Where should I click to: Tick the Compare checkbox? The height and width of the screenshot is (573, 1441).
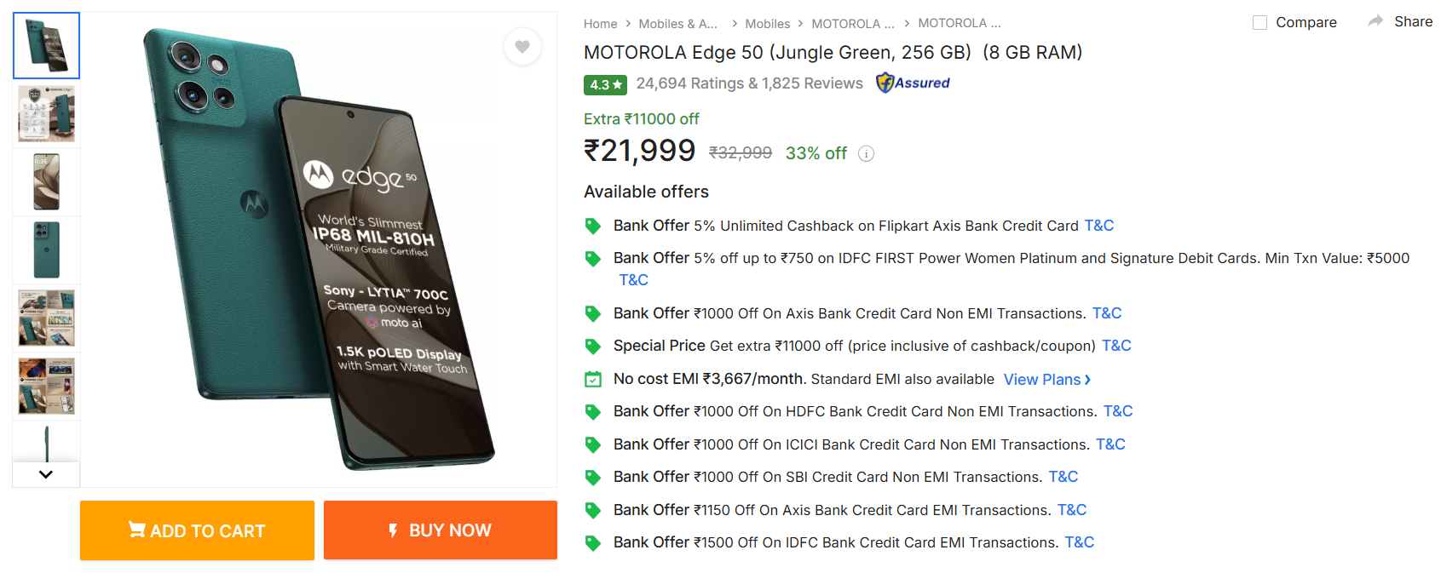tap(1259, 23)
